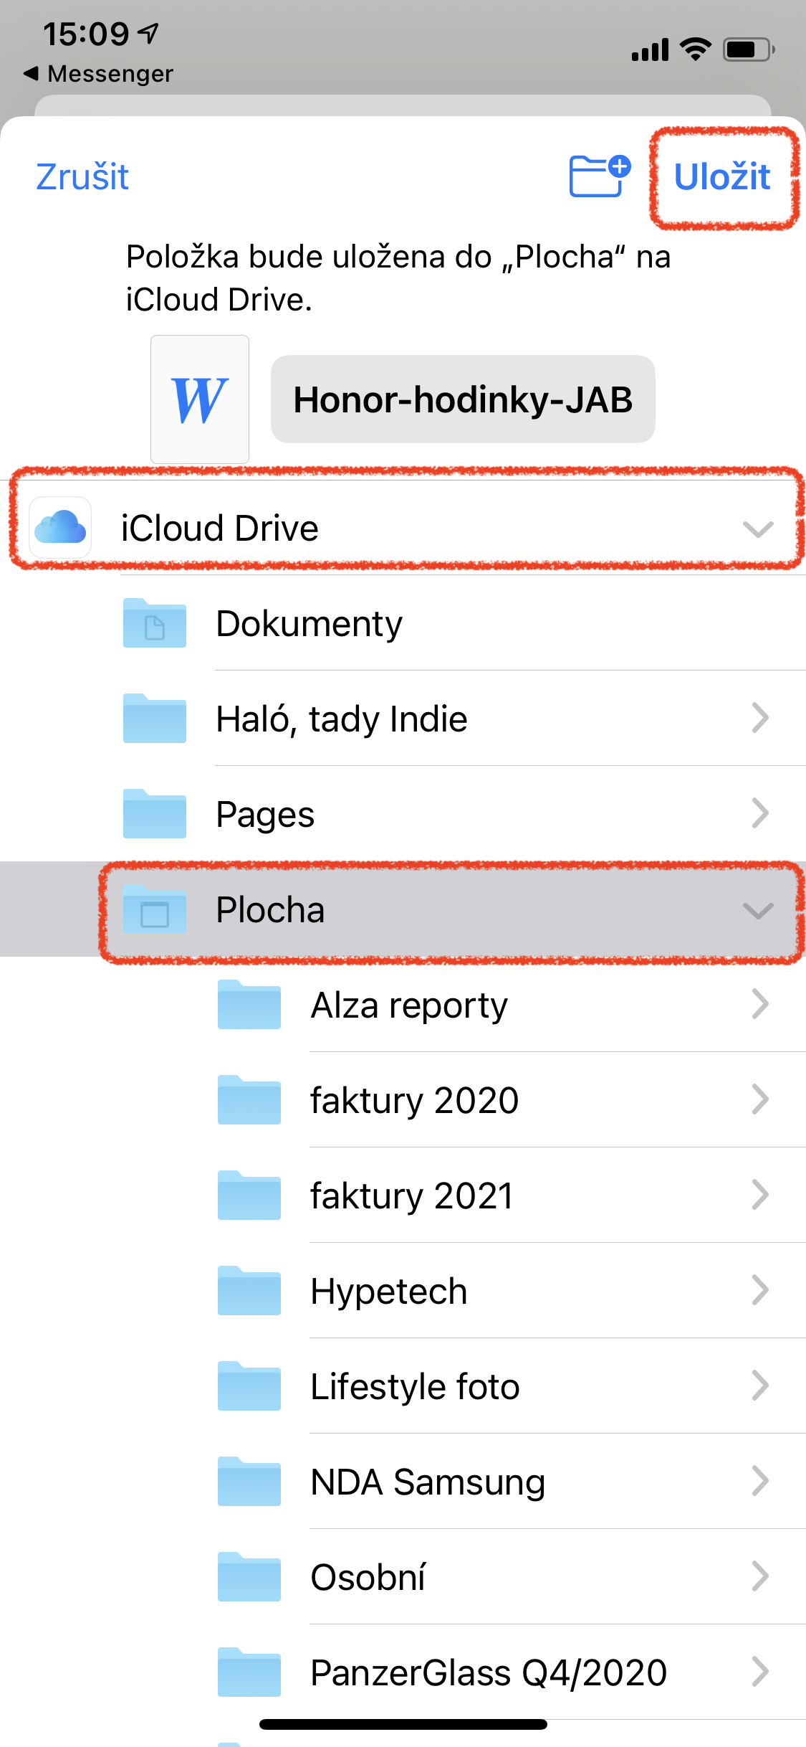Tap the Dokumenty folder icon
This screenshot has width=806, height=1747.
[155, 624]
